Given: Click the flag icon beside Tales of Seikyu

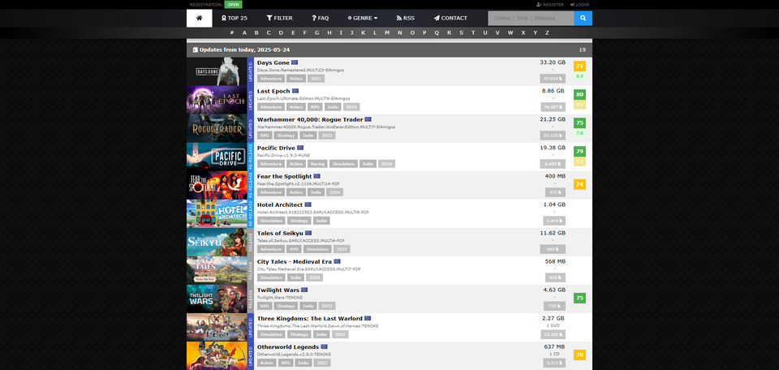Looking at the screenshot, I should (x=308, y=233).
